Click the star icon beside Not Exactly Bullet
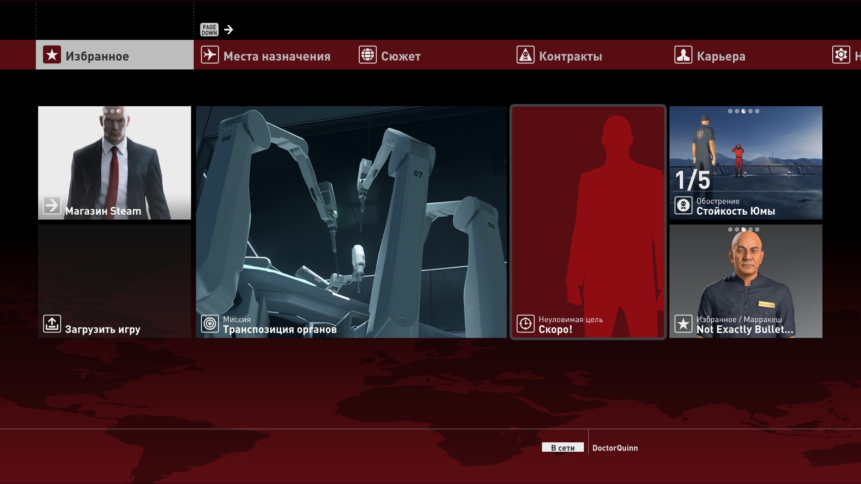Image resolution: width=861 pixels, height=484 pixels. click(683, 324)
